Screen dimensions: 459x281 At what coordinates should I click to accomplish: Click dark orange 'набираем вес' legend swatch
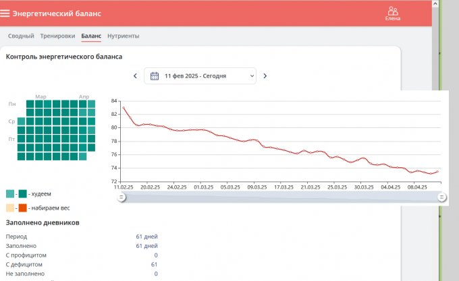[22, 208]
